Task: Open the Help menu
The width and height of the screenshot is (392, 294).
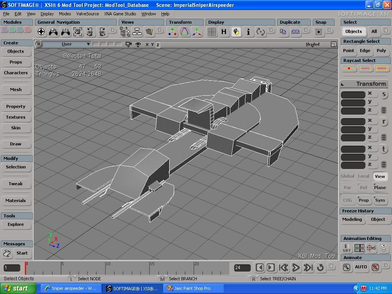Action: (165, 14)
